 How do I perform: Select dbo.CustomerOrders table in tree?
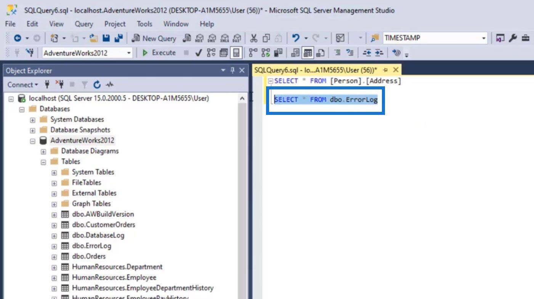pyautogui.click(x=104, y=225)
